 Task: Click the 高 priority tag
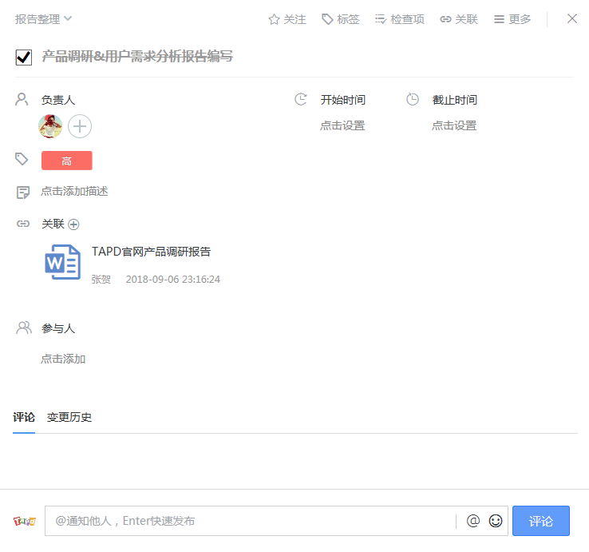[x=67, y=161]
